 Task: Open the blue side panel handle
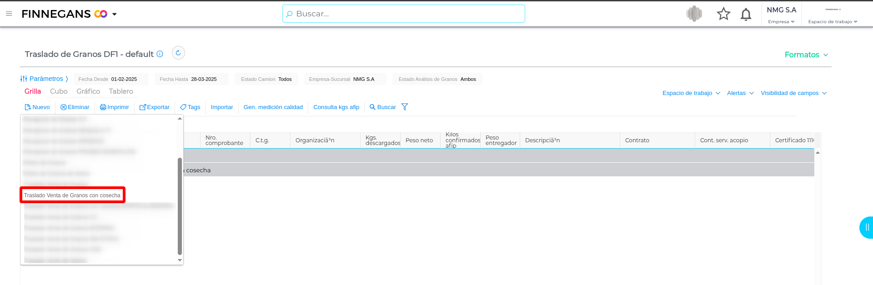point(866,227)
